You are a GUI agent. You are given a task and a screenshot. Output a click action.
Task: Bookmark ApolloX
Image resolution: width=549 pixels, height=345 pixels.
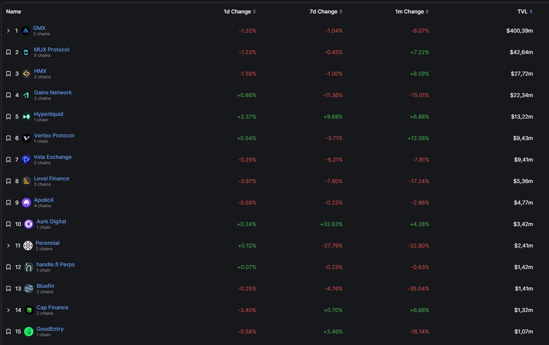click(x=8, y=203)
